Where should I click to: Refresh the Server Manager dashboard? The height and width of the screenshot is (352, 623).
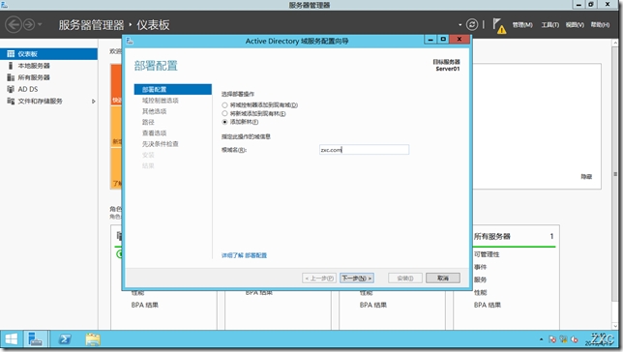pyautogui.click(x=472, y=24)
